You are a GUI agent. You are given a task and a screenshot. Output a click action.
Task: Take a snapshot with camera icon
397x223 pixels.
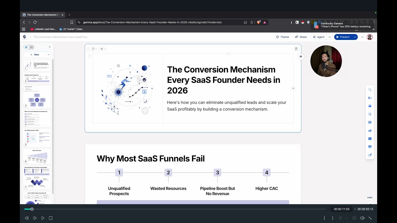(354, 218)
